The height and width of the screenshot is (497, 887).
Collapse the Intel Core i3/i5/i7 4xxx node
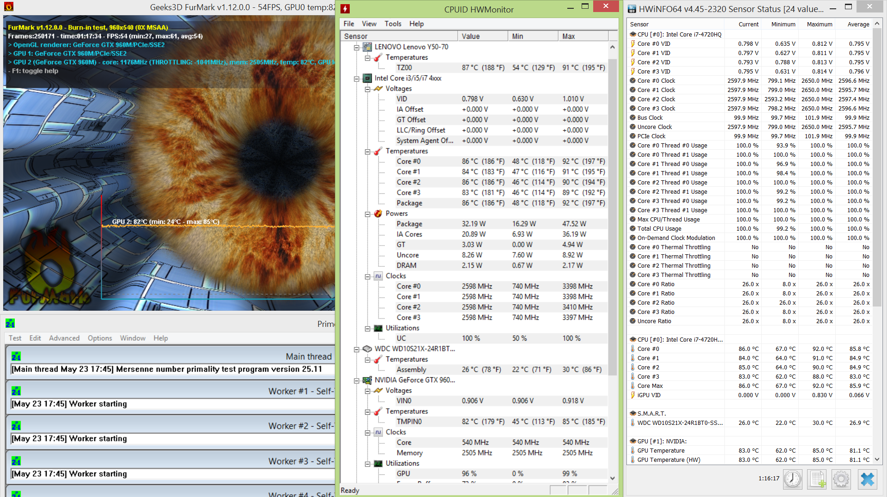357,79
